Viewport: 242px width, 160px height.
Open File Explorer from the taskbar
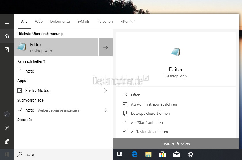148,154
